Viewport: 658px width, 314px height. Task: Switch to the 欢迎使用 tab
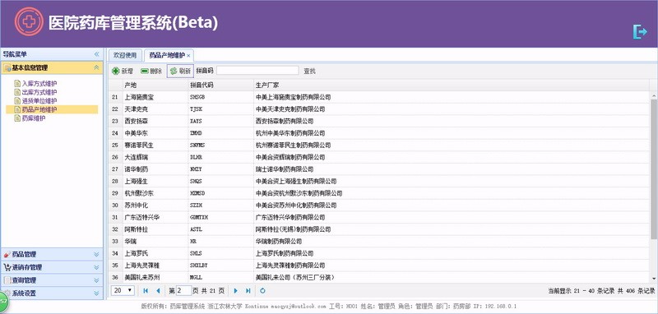click(125, 55)
